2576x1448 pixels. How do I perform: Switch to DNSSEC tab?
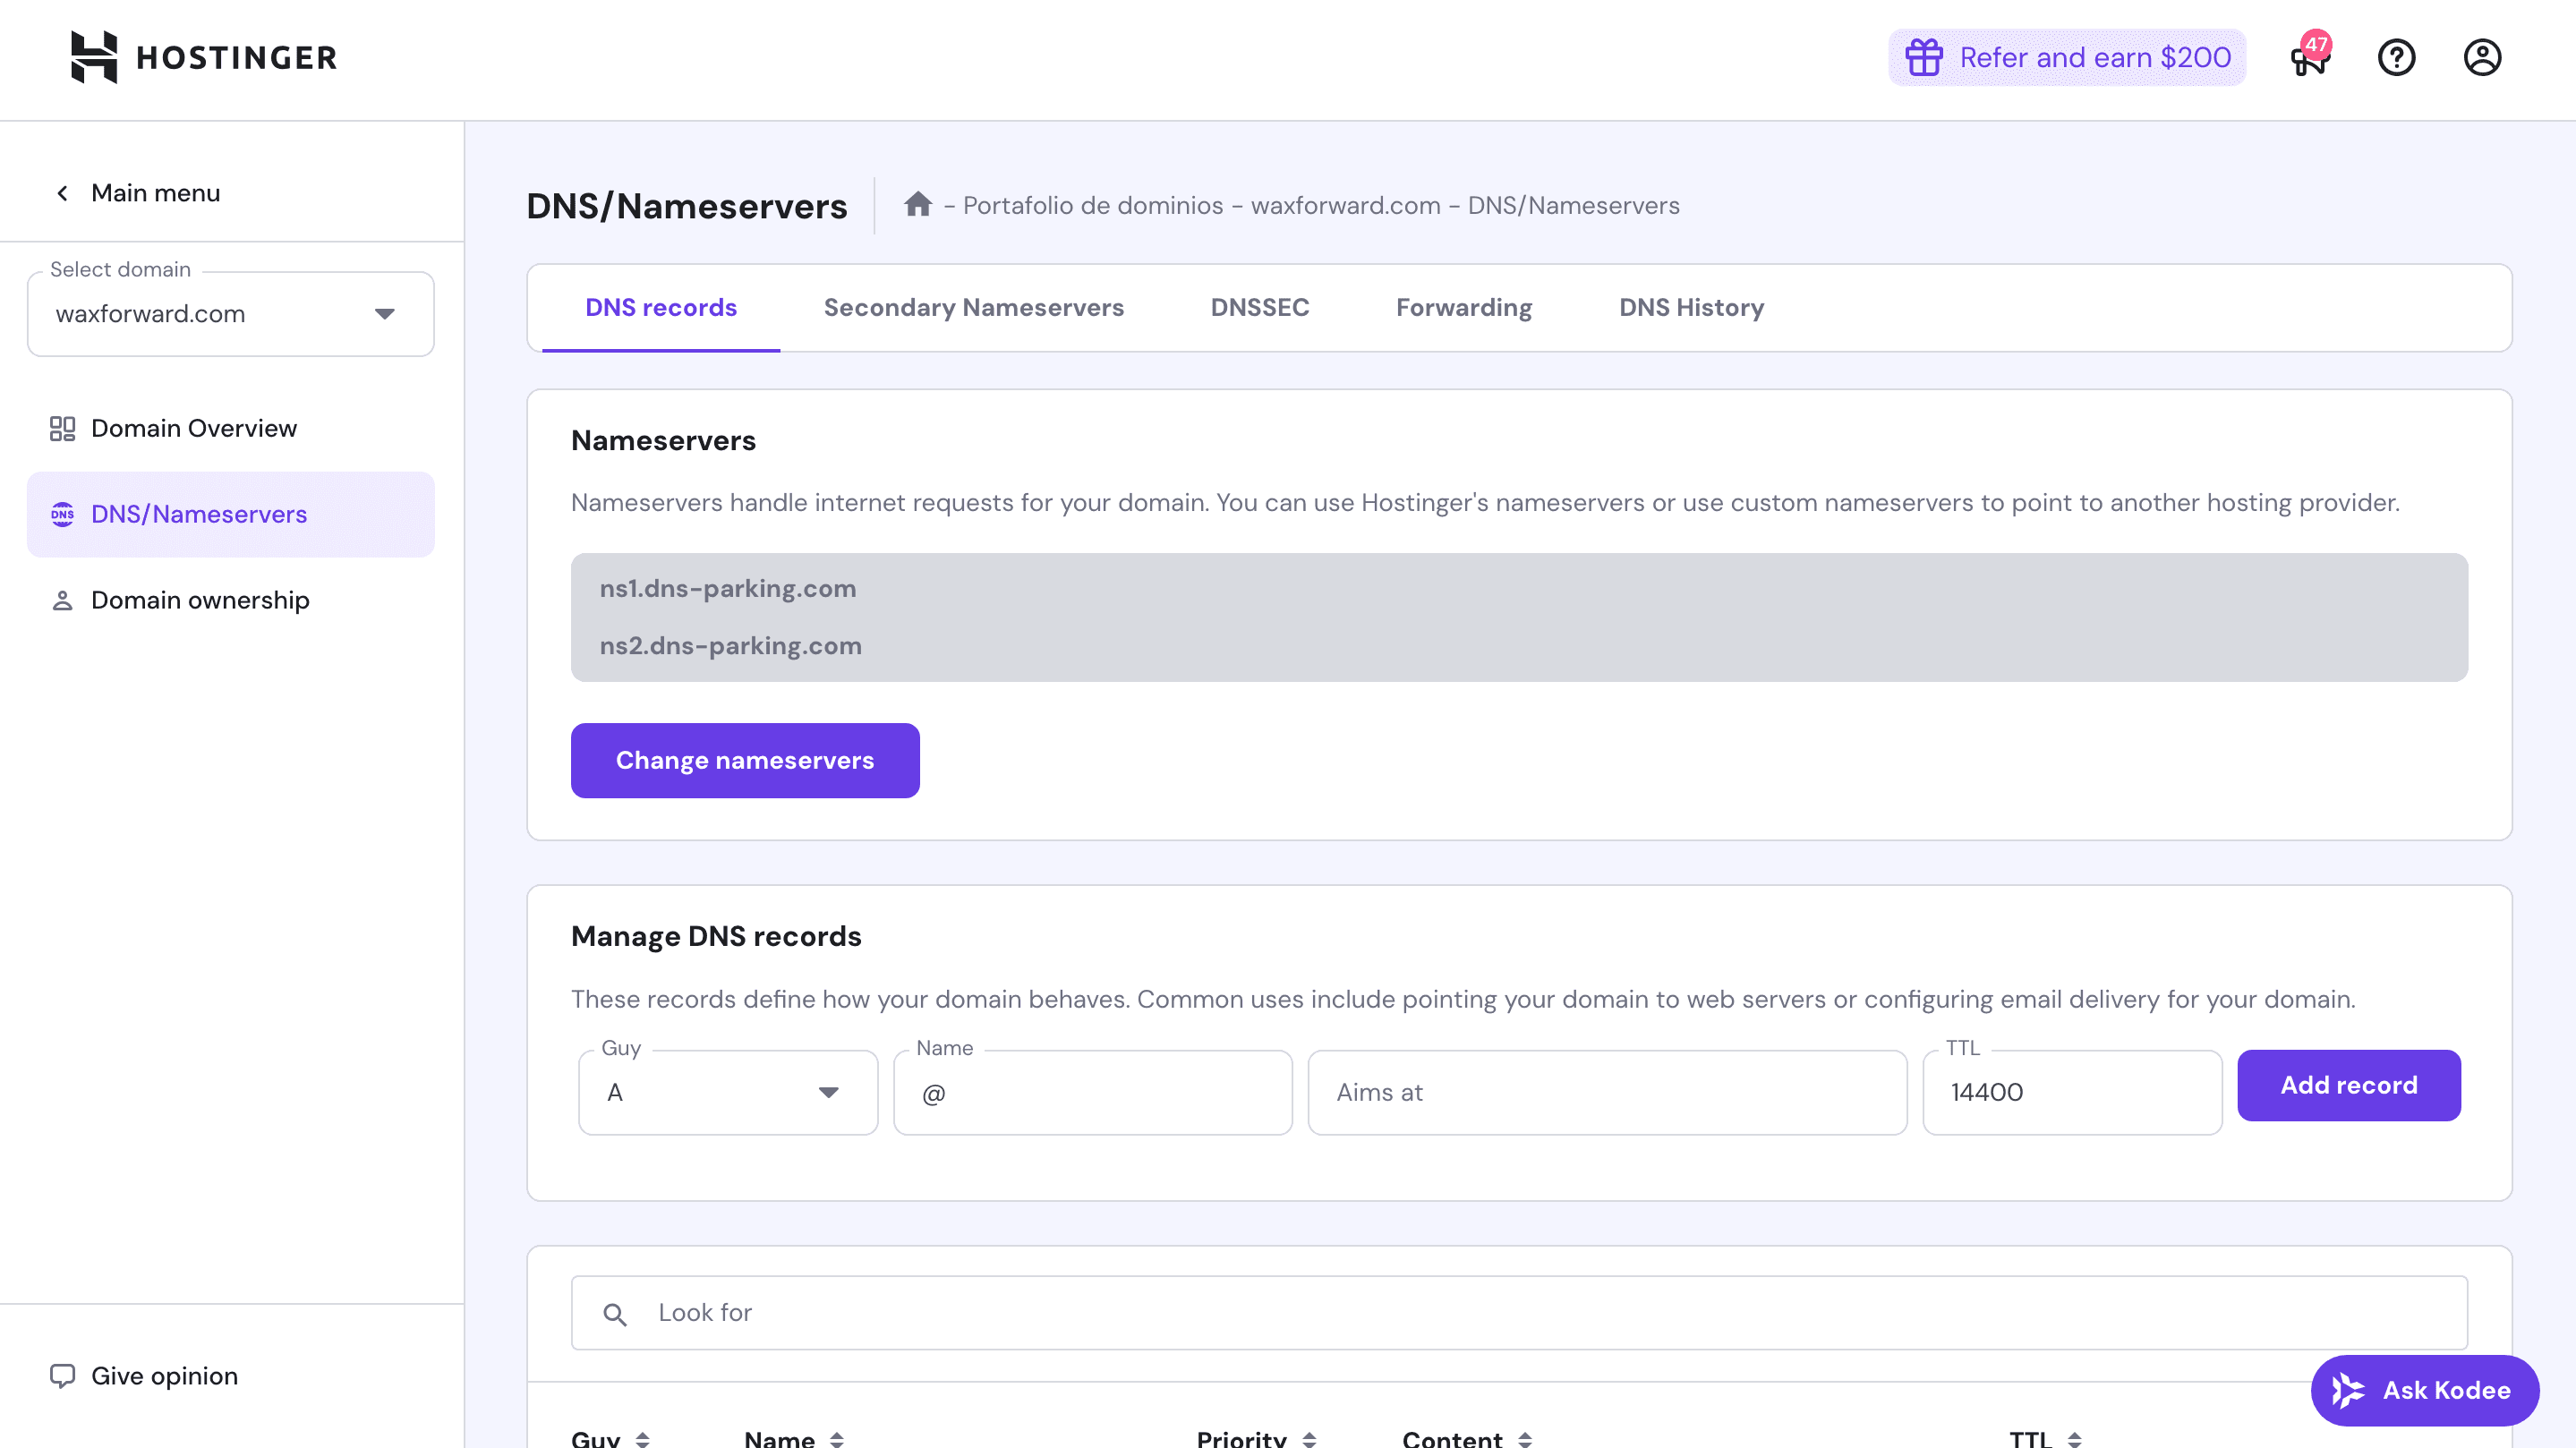coord(1259,308)
